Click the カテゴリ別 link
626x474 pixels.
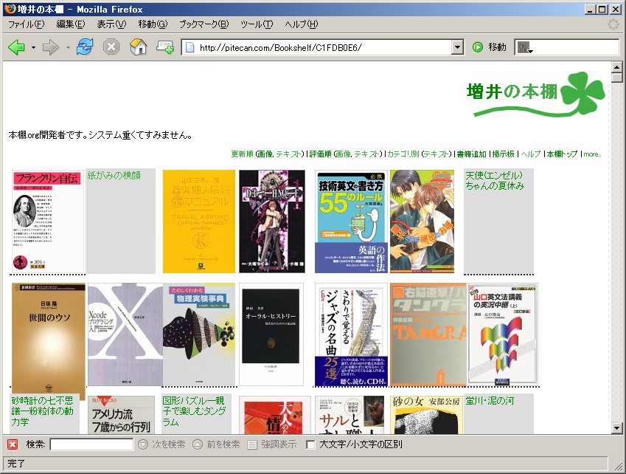coord(403,154)
